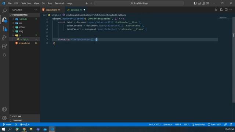Open editor More Actions ellipsis
Viewport: 235px width, 132px height.
pos(231,10)
